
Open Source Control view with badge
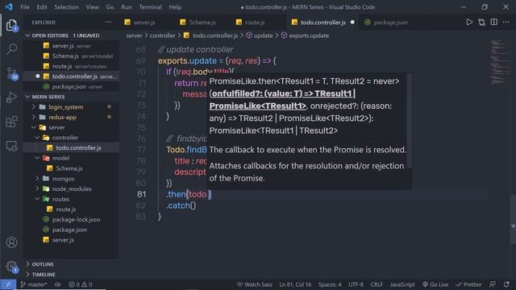click(12, 73)
